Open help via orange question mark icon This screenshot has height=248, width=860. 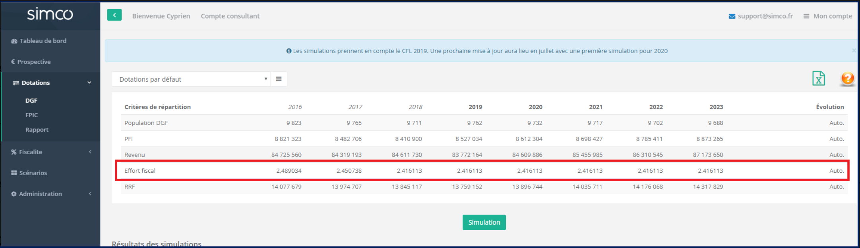847,78
